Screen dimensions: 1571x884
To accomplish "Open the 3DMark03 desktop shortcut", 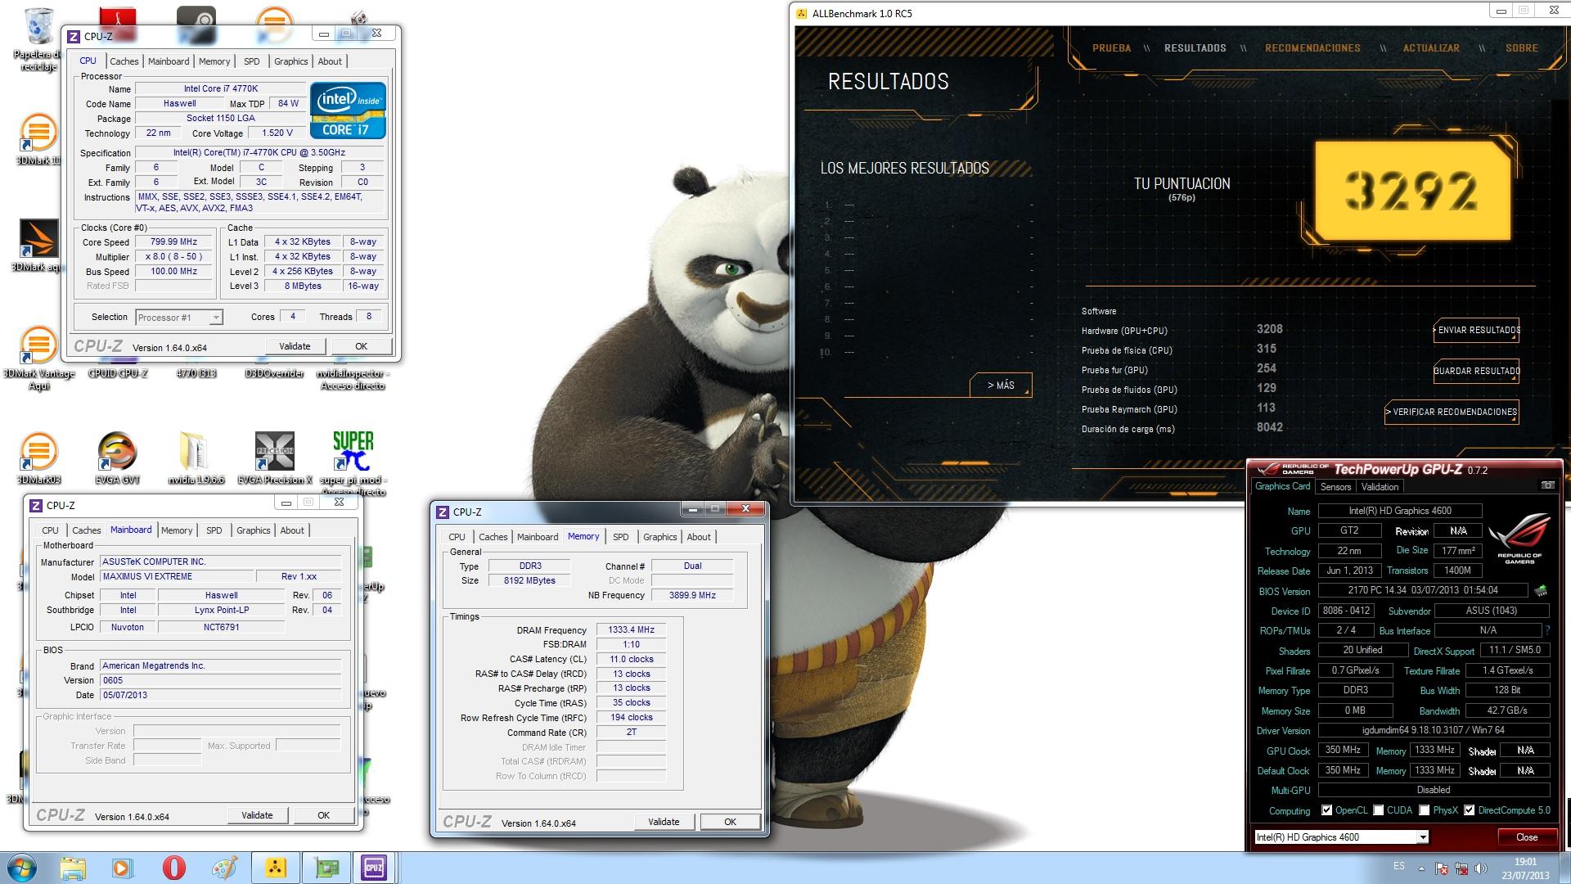I will [38, 458].
